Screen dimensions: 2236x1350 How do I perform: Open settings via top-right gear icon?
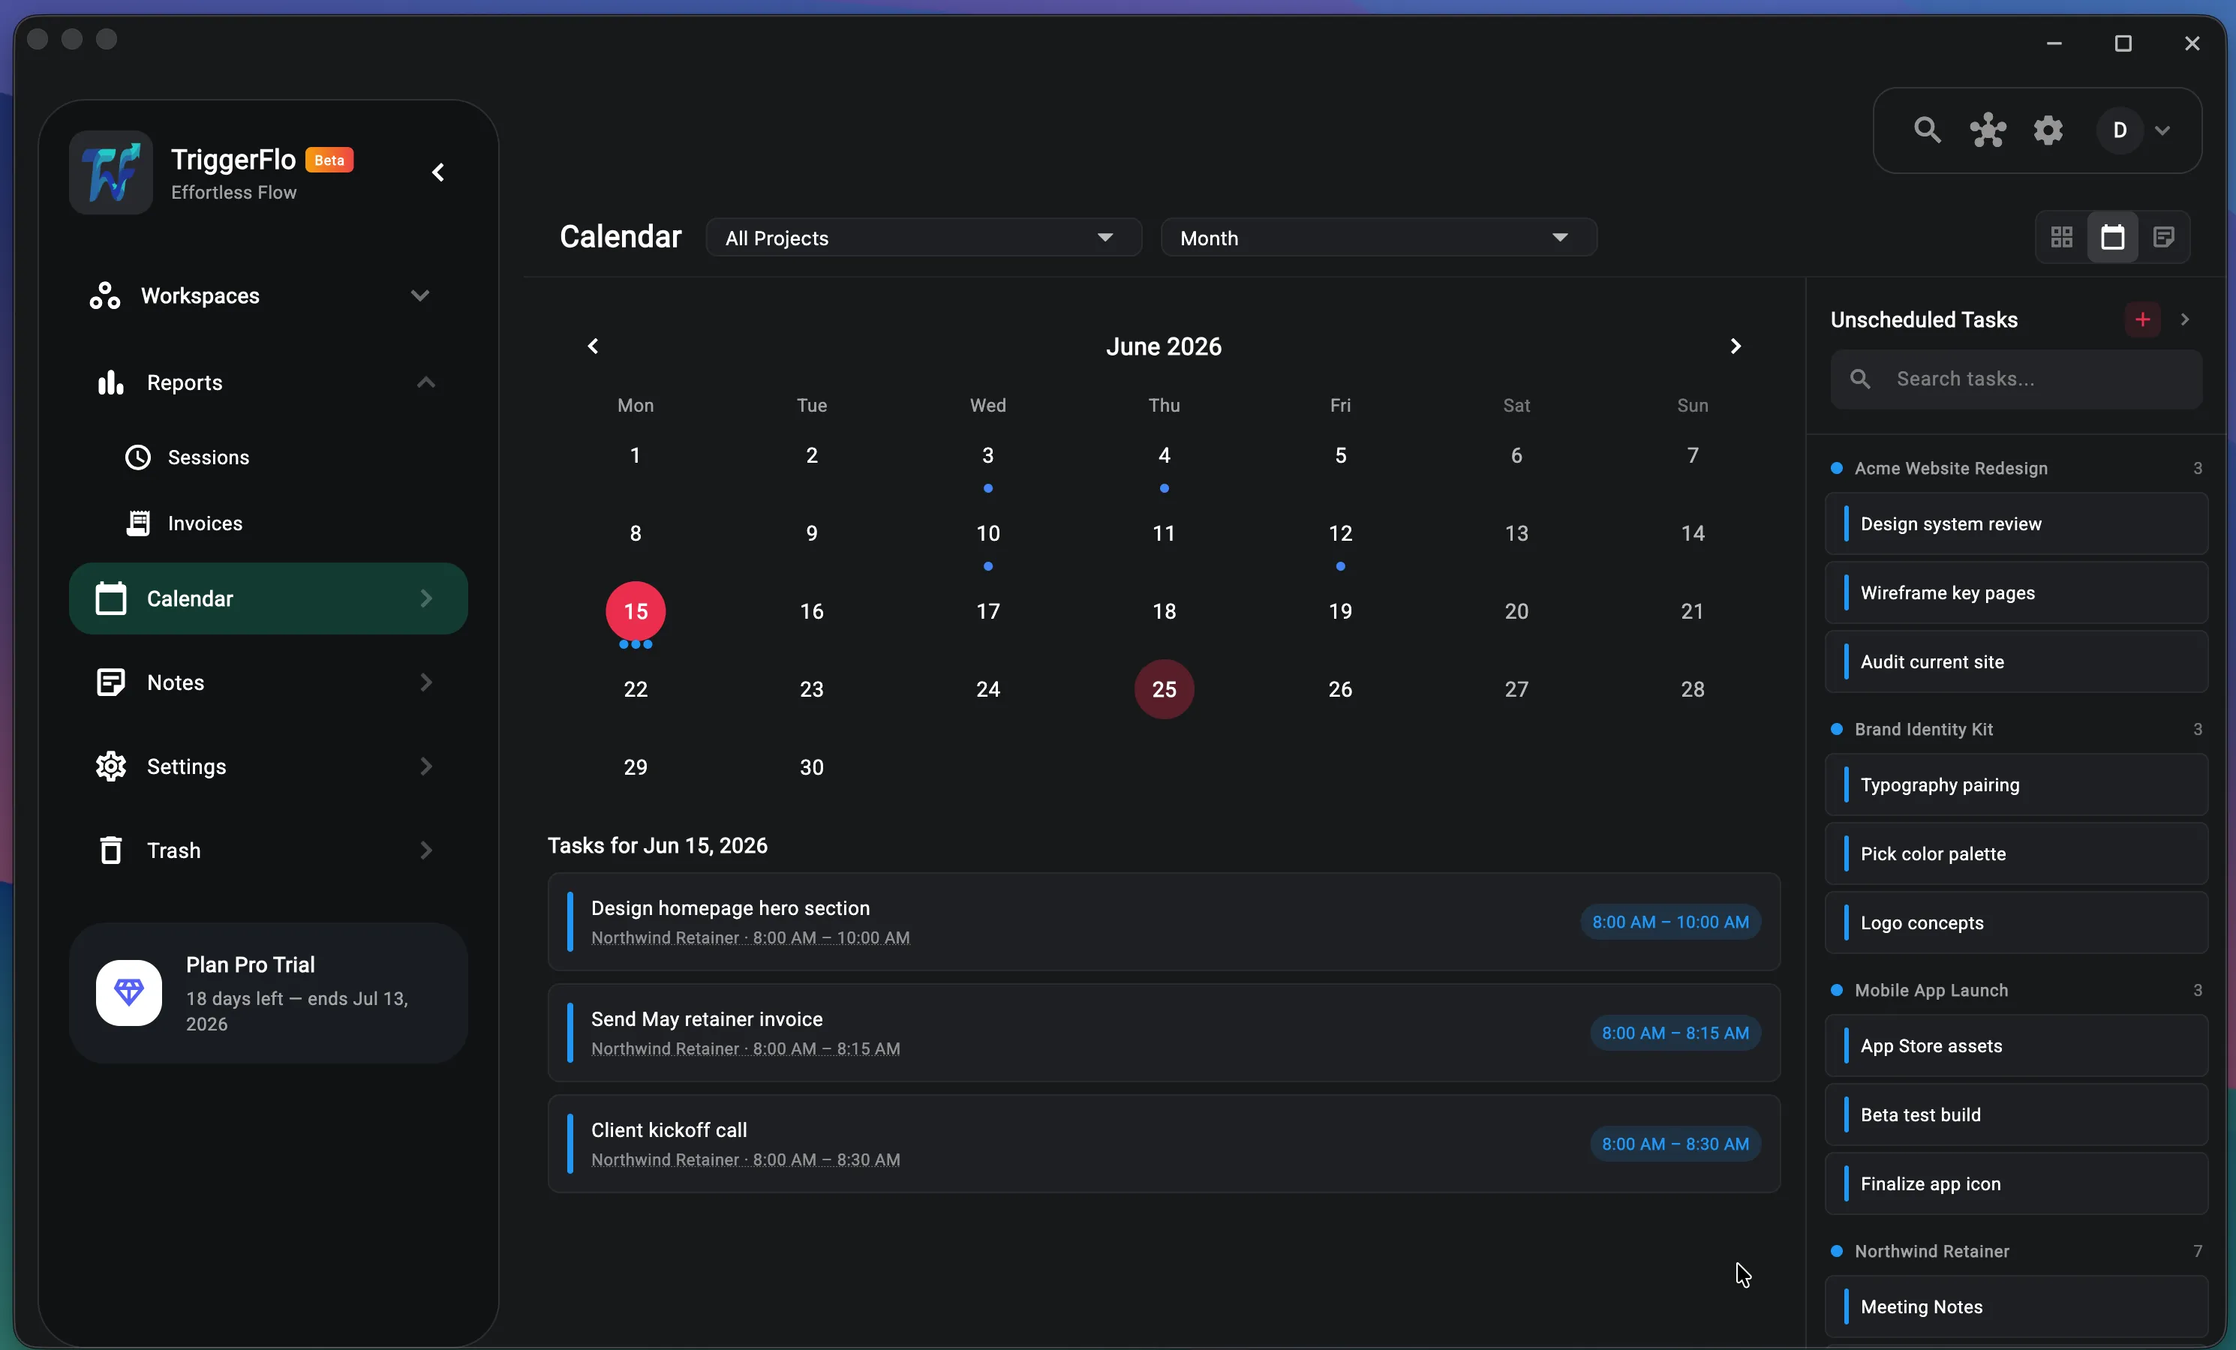pyautogui.click(x=2048, y=130)
